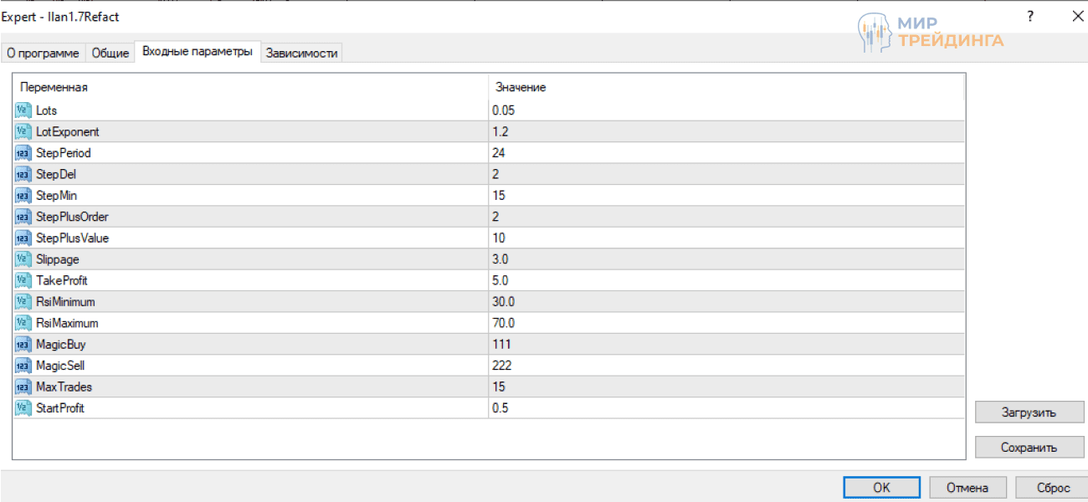Click the help question mark button
The image size is (1088, 502).
coord(1030,16)
